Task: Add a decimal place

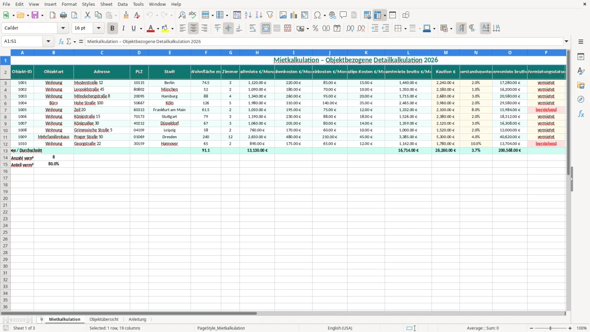Action: (x=351, y=29)
